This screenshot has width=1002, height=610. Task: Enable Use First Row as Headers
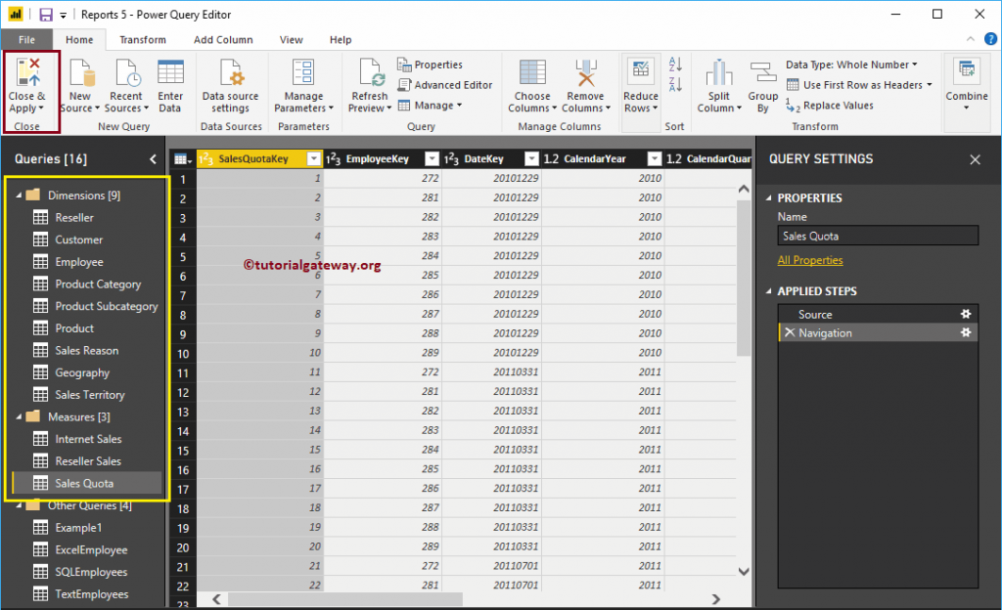[858, 85]
